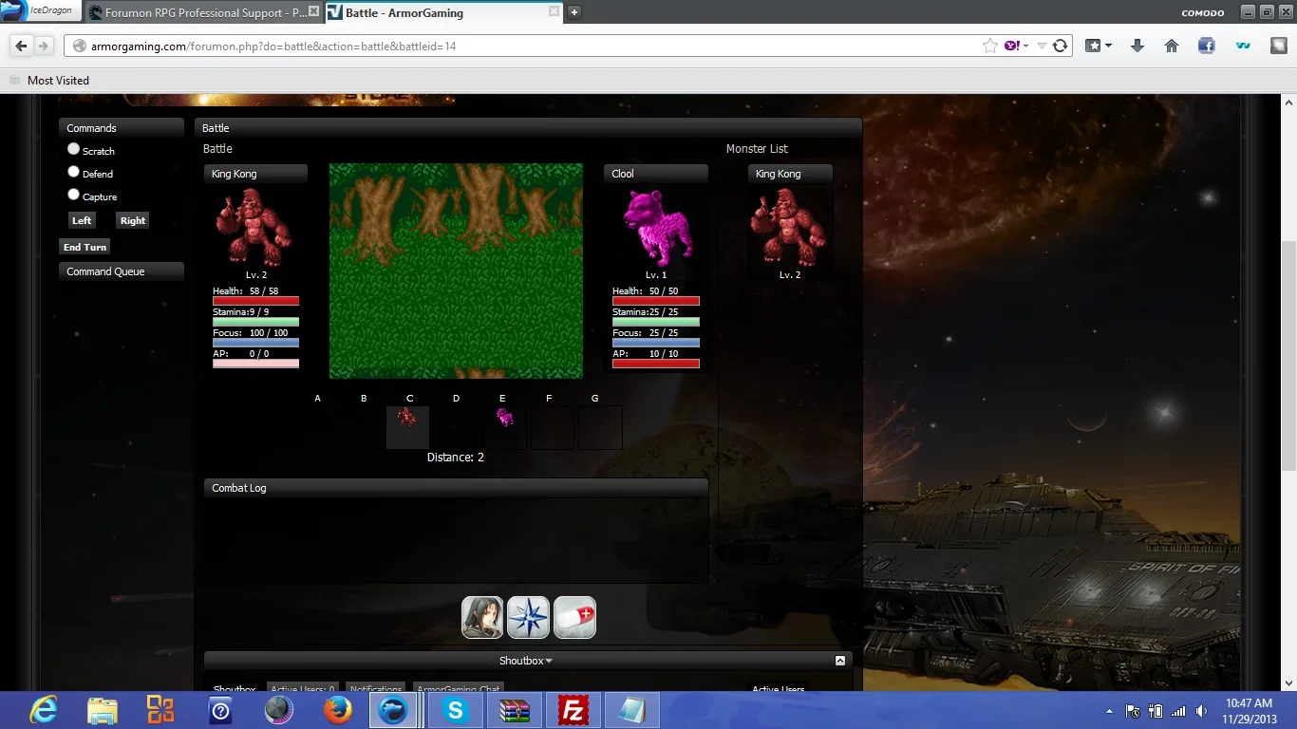Move monster with the Right button
The width and height of the screenshot is (1297, 729).
tap(133, 220)
